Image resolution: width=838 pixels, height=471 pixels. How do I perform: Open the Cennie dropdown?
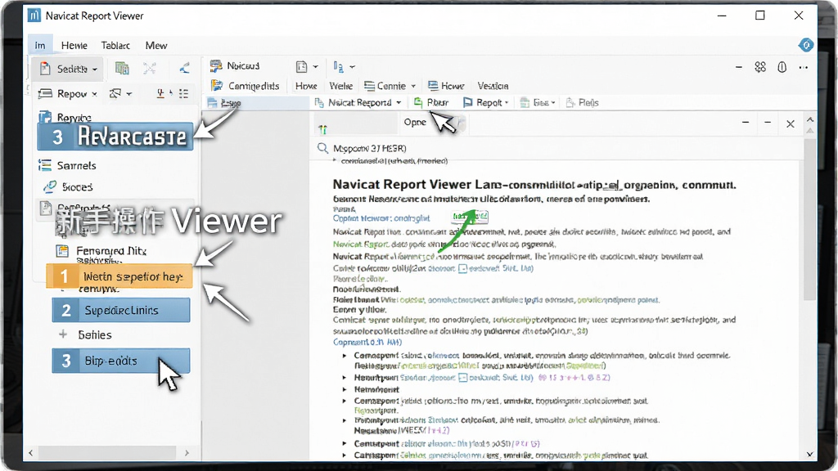coord(390,86)
